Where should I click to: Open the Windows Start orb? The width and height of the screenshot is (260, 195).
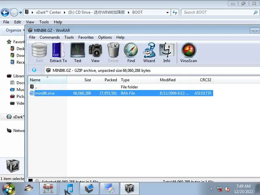point(8,189)
